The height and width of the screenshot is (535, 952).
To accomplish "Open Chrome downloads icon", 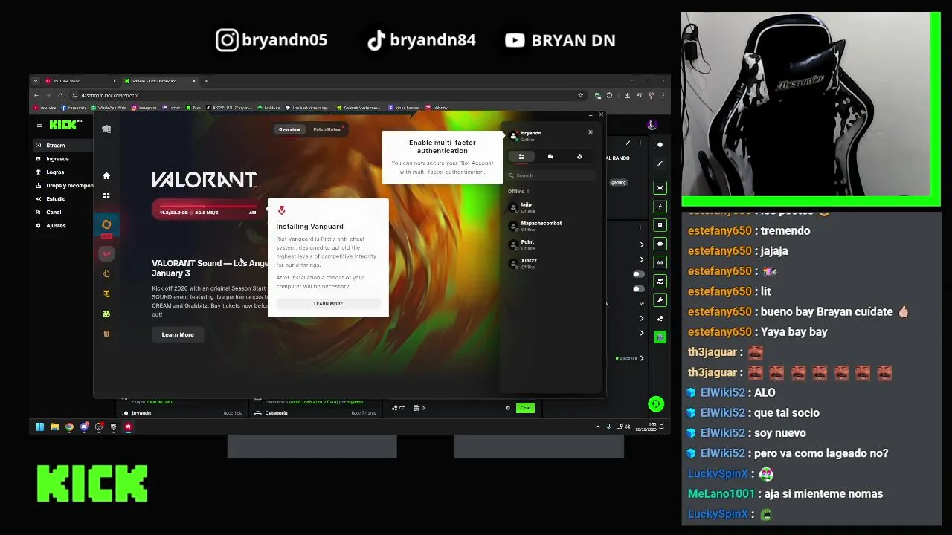I will 627,95.
